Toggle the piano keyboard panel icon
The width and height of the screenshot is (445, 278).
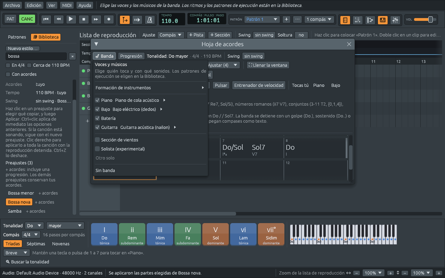coord(383,20)
